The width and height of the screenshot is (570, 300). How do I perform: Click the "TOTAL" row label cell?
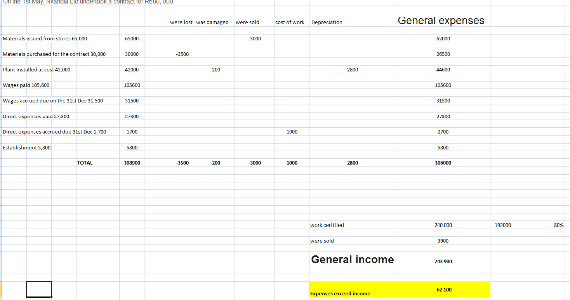85,163
